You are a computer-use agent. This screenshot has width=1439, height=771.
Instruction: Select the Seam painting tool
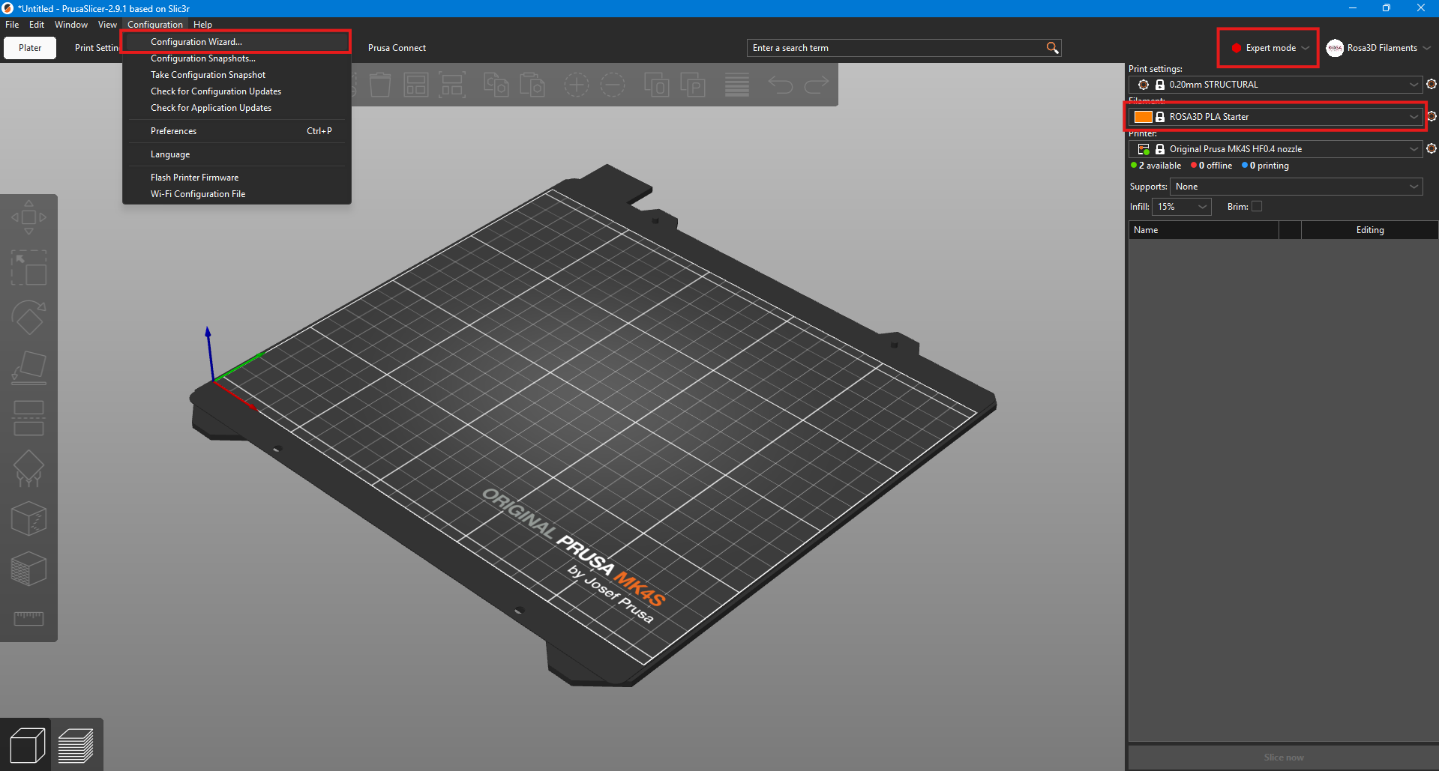[28, 518]
